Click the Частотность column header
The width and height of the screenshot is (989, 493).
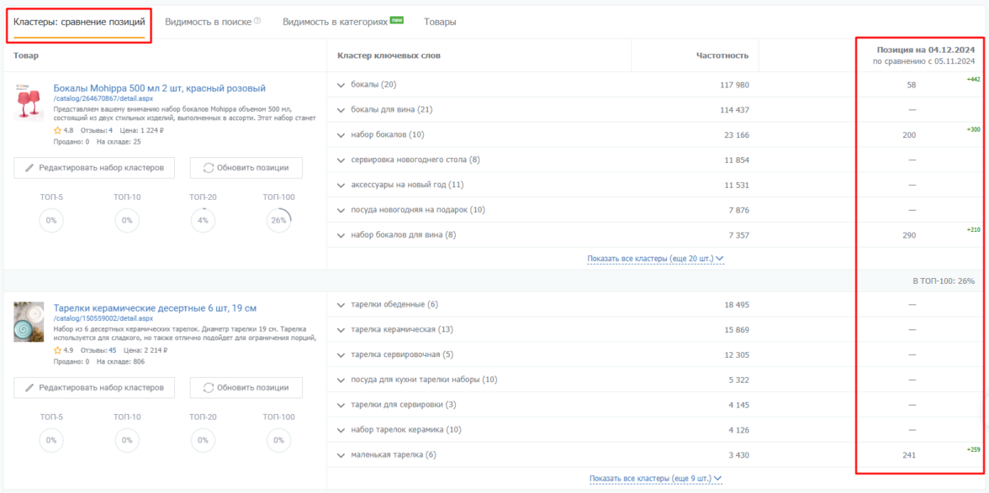722,55
